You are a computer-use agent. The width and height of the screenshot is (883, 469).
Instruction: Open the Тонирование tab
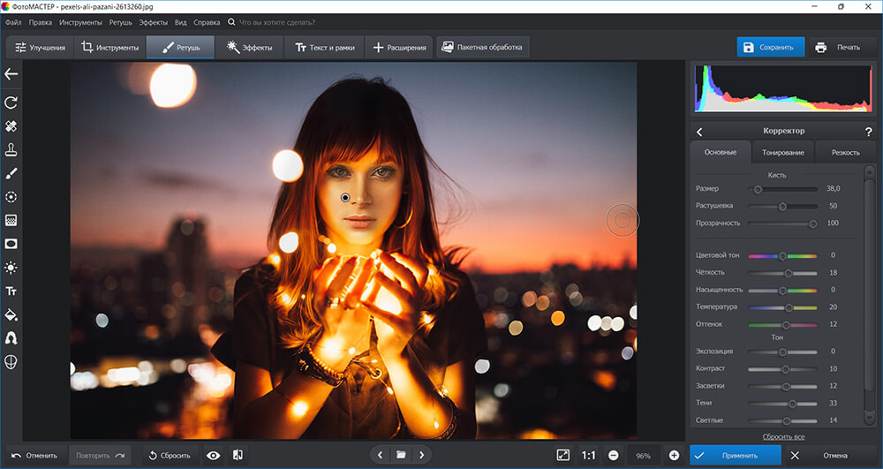[782, 152]
